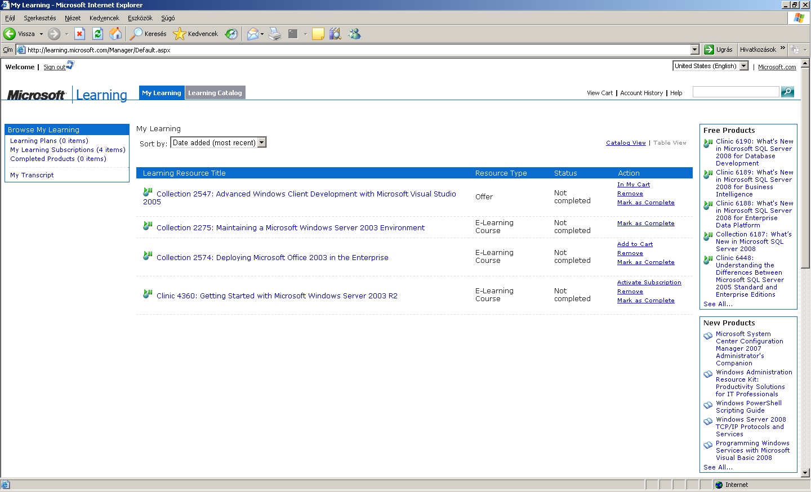811x492 pixels.
Task: Open the Nézet menu
Action: (x=73, y=18)
